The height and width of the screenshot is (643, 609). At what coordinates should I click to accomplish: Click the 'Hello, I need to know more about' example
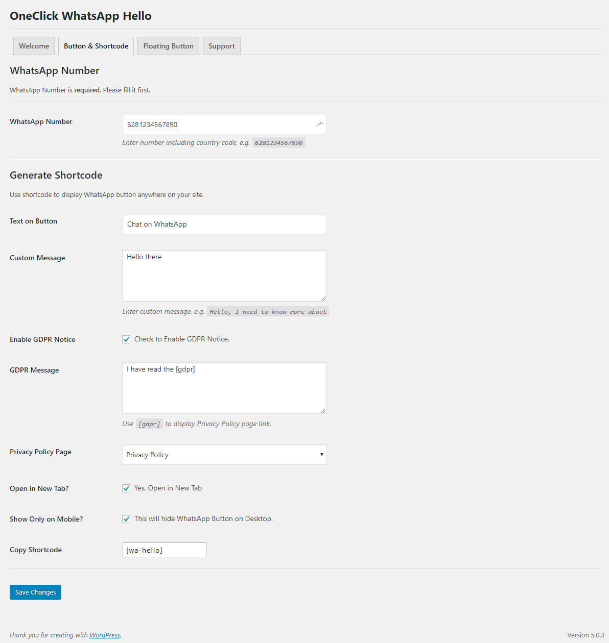(x=268, y=312)
